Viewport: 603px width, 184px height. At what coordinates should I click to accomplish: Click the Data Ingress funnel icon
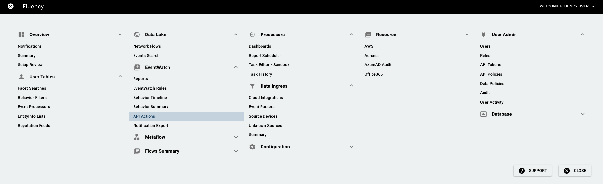[x=252, y=86]
